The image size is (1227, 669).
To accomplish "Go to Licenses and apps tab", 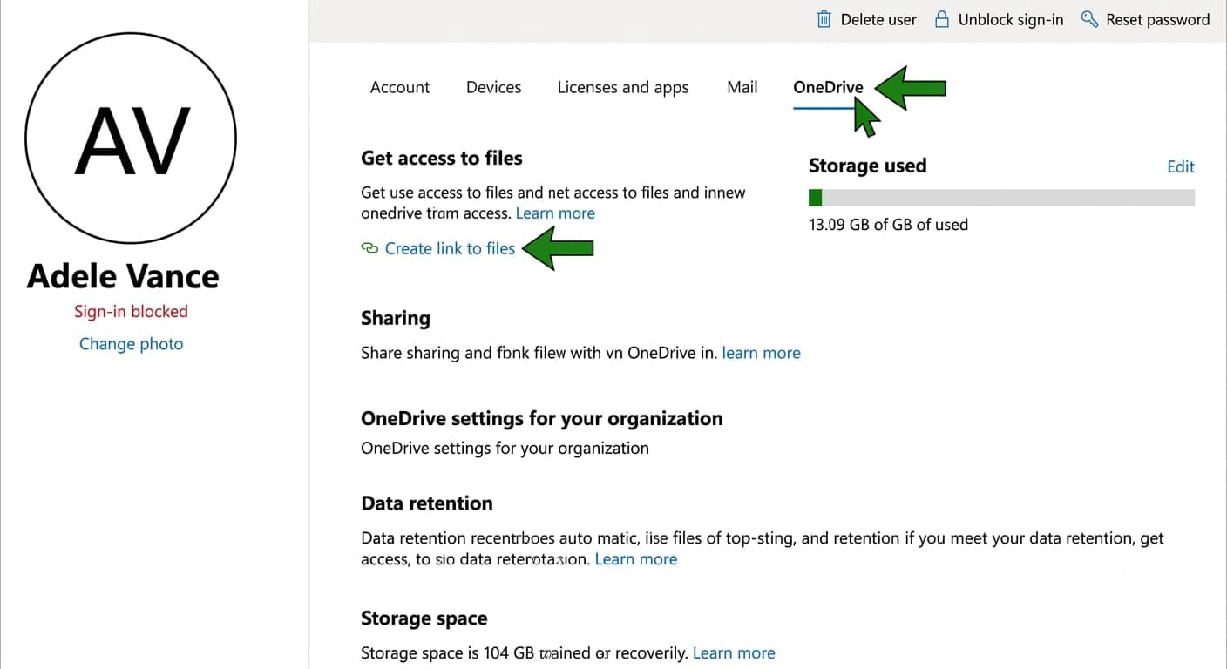I will point(623,87).
